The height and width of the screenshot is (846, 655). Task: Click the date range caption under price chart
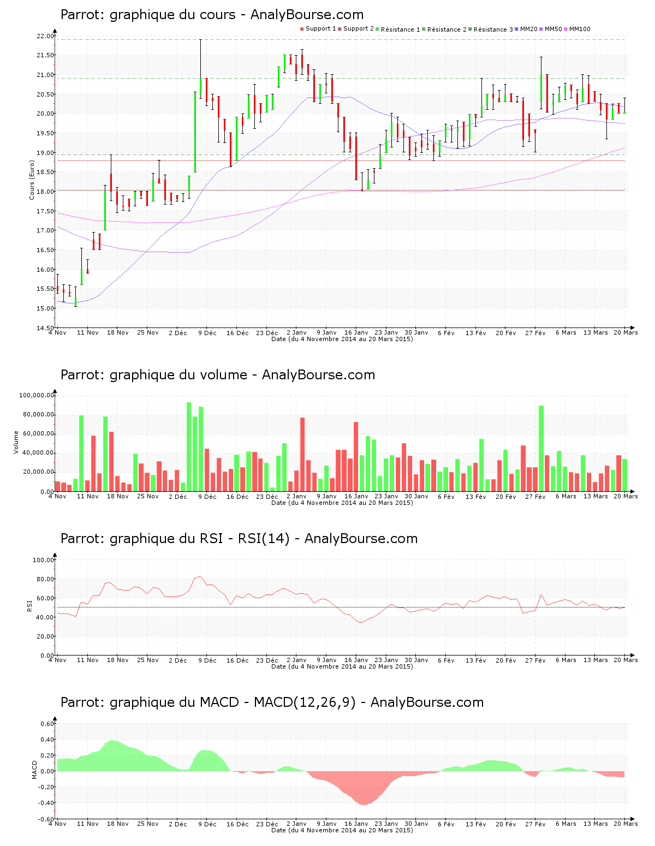click(342, 339)
